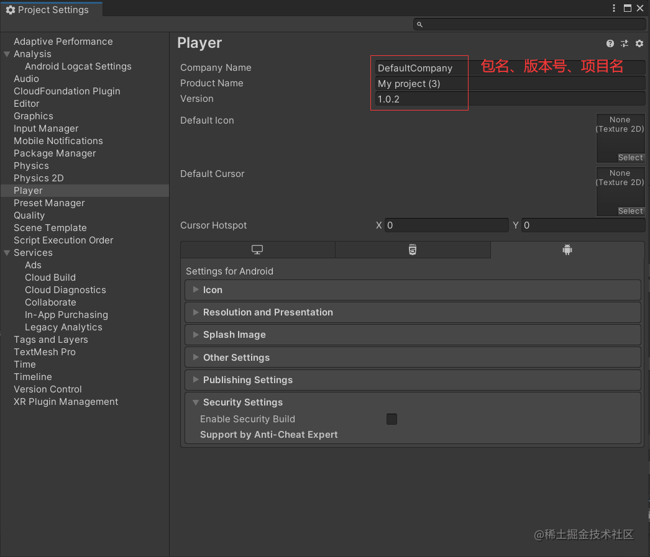This screenshot has width=650, height=557.
Task: Maximize the Project Settings window
Action: [628, 8]
